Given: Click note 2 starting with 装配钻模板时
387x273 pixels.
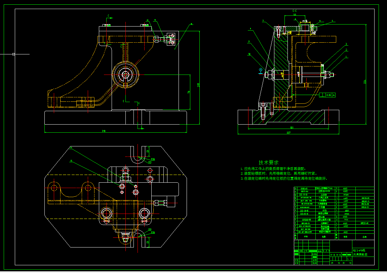Looking at the screenshot, I should (278, 174).
